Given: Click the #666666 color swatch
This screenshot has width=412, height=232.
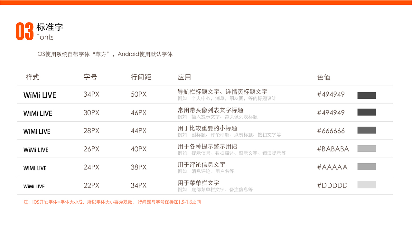Looking at the screenshot, I should [x=367, y=130].
